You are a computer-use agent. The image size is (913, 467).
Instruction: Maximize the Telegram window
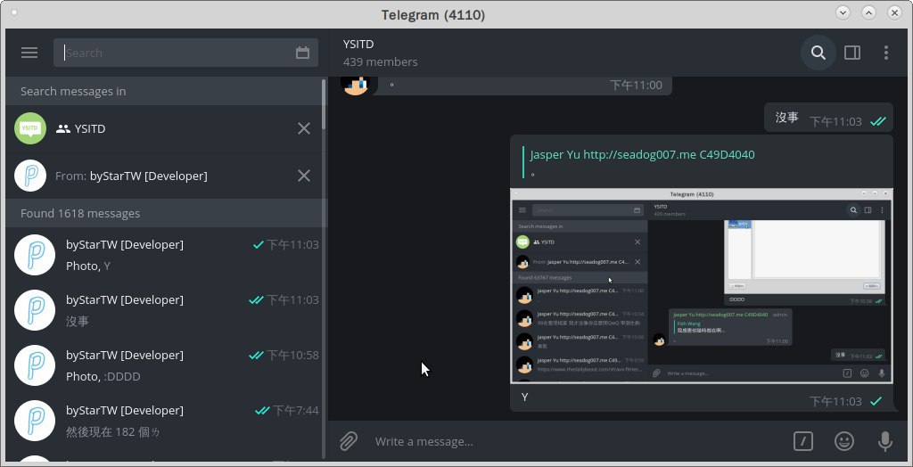(x=868, y=12)
